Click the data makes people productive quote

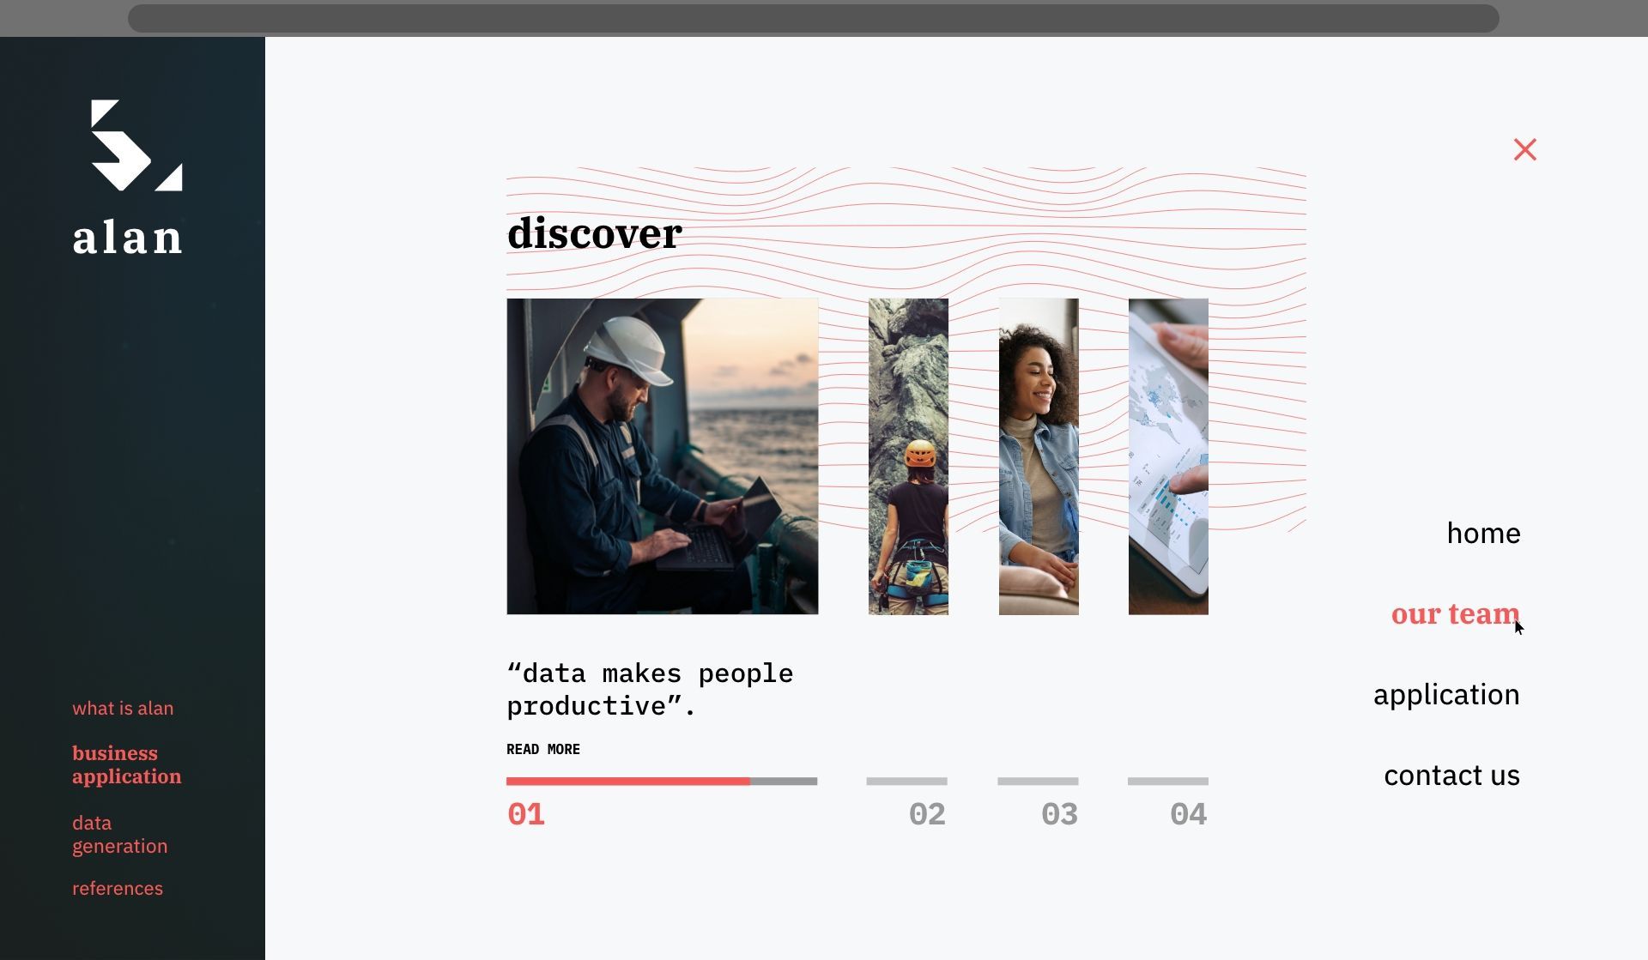tap(650, 690)
